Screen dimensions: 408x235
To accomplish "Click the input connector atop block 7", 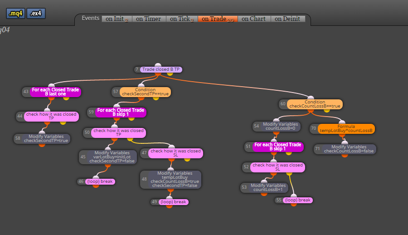I will click(x=158, y=65).
